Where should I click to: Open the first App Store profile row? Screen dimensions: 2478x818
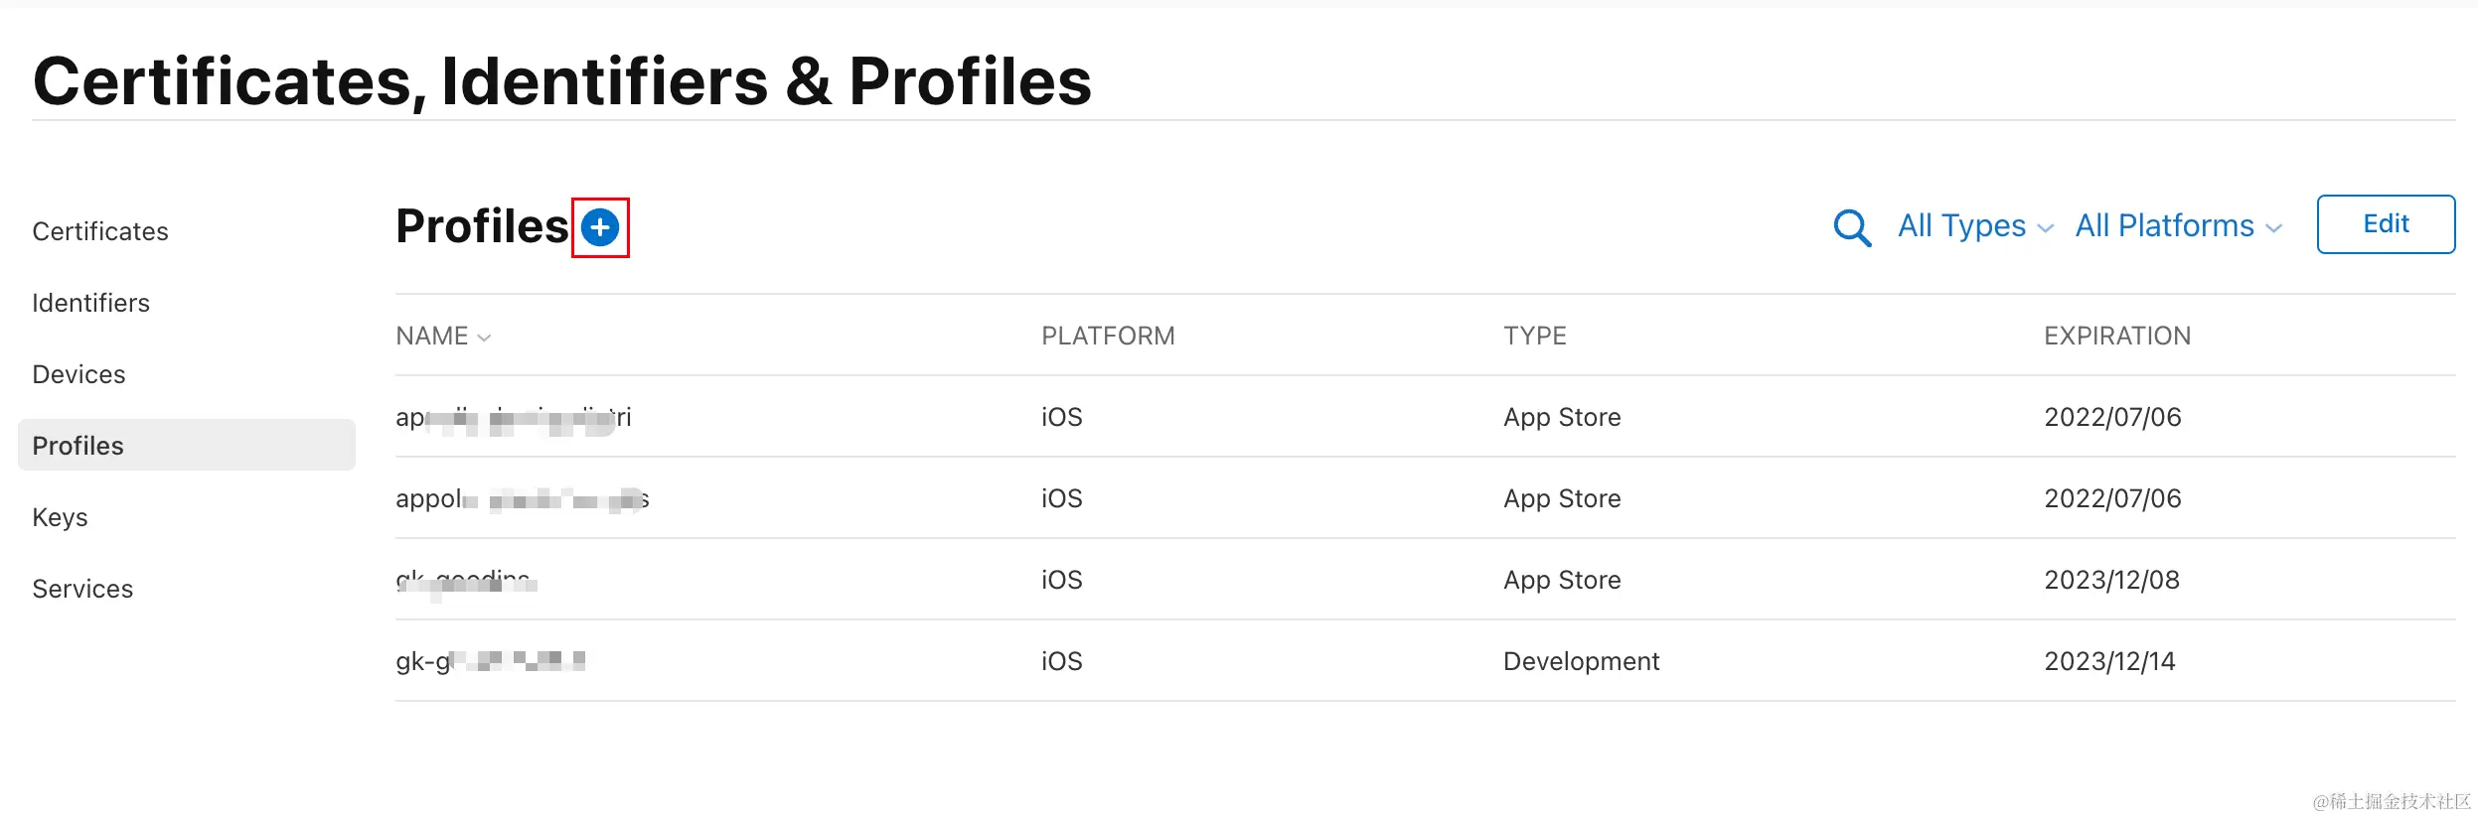coord(513,418)
